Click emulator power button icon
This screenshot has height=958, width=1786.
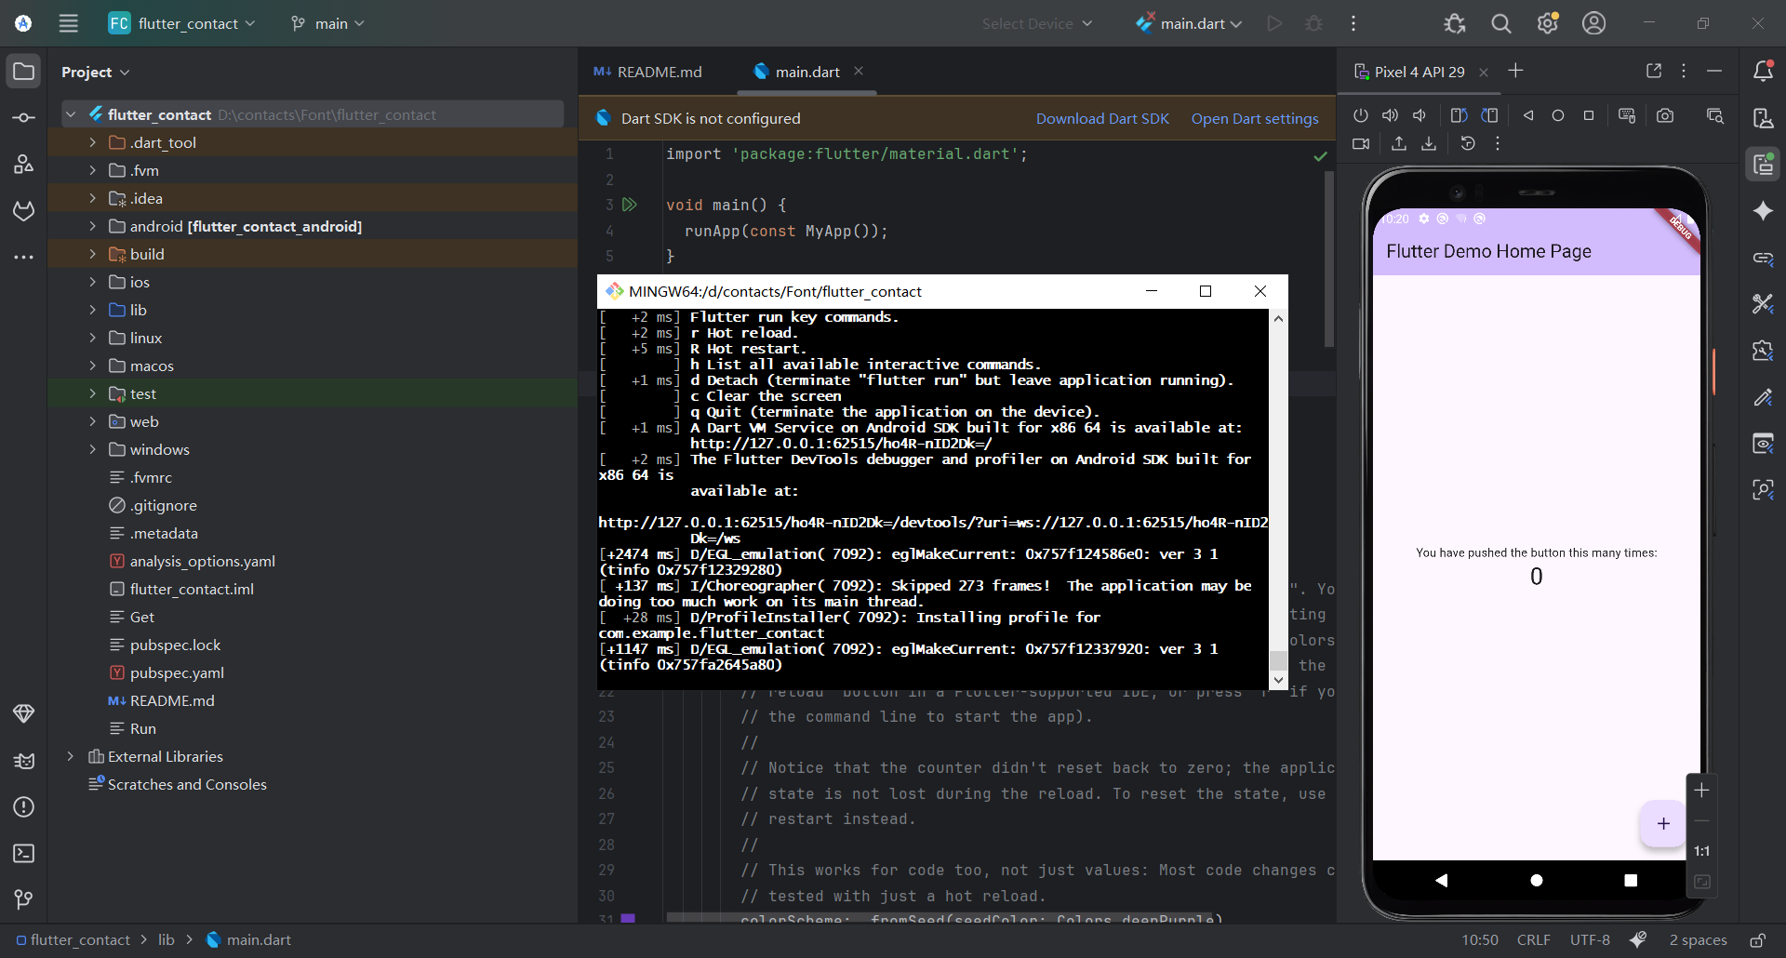[1361, 115]
